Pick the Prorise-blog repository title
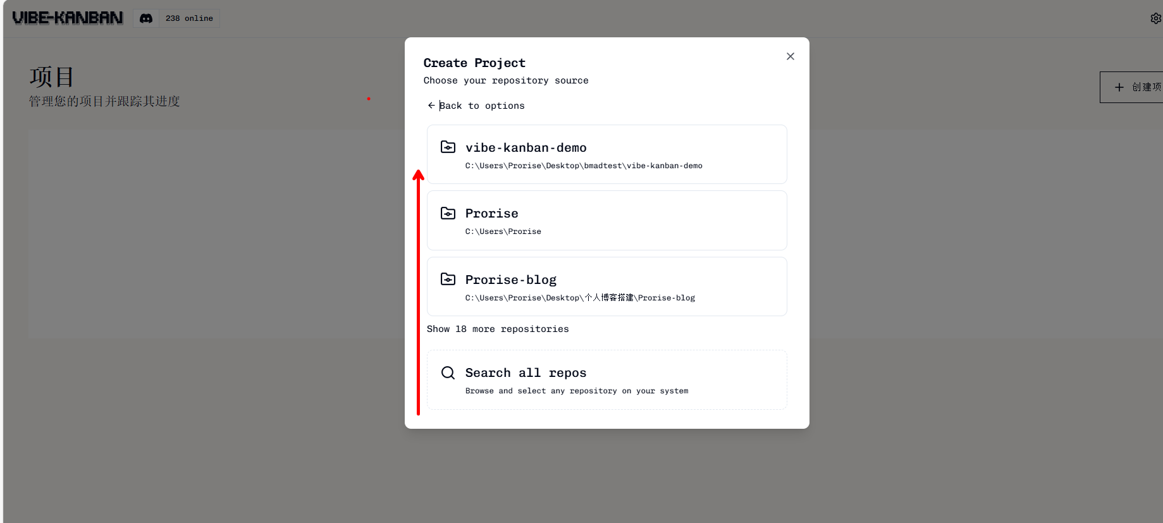 coord(510,280)
